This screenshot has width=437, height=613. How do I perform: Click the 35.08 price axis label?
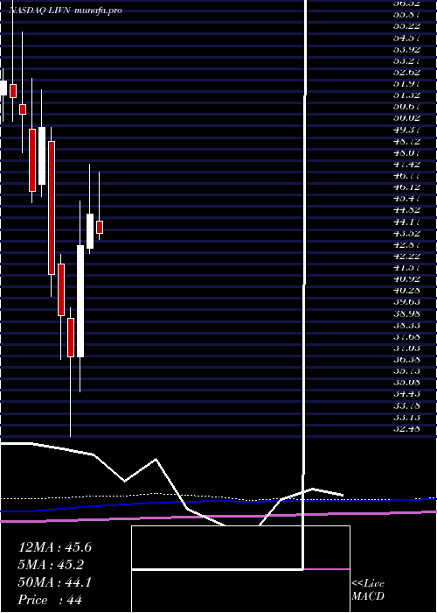(407, 383)
